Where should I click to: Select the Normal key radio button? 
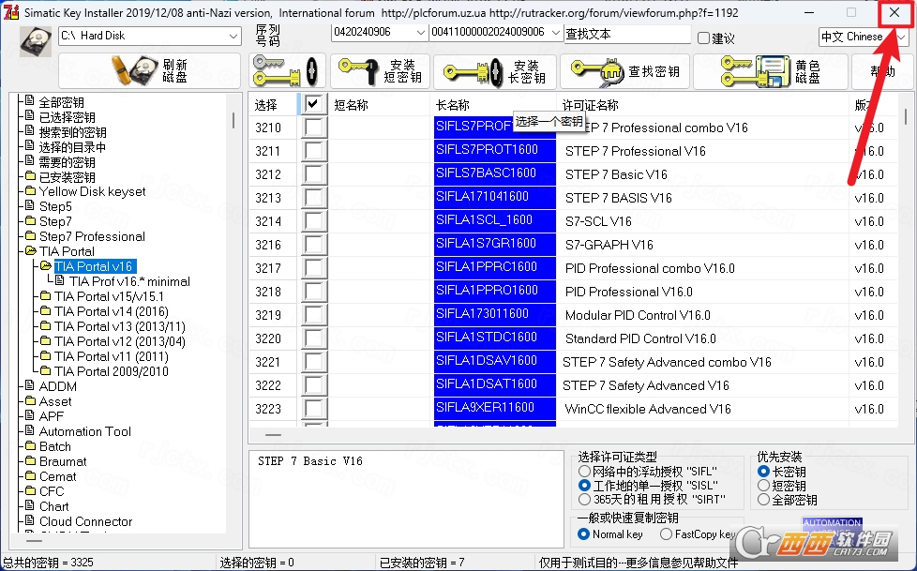pos(583,534)
